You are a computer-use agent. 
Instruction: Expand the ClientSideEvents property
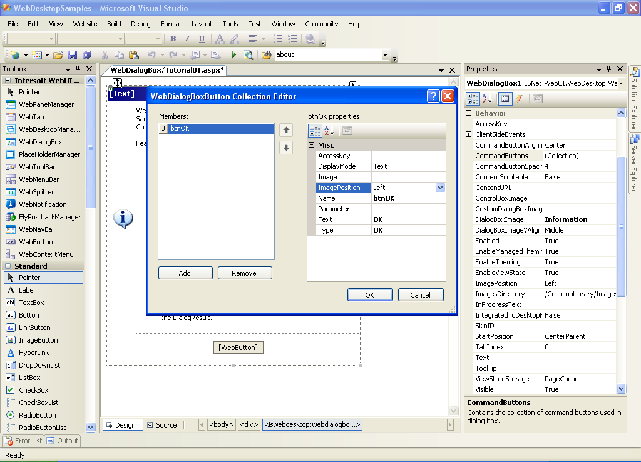coord(468,134)
